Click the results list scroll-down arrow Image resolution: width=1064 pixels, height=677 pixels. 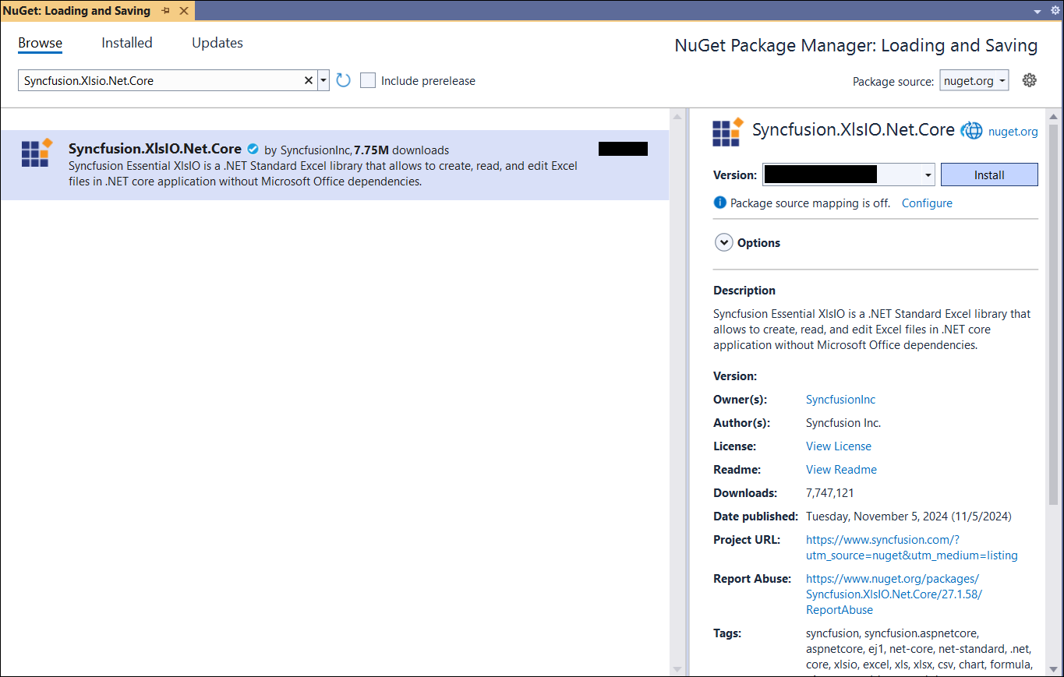[677, 668]
